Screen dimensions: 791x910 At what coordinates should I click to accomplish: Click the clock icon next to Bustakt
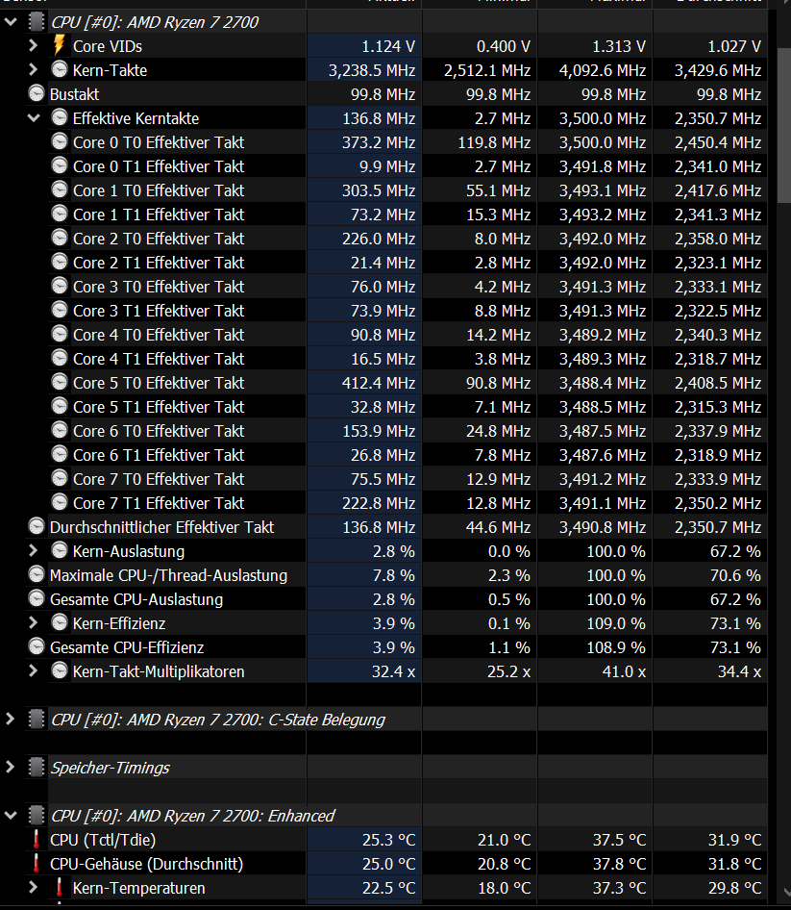click(x=36, y=93)
